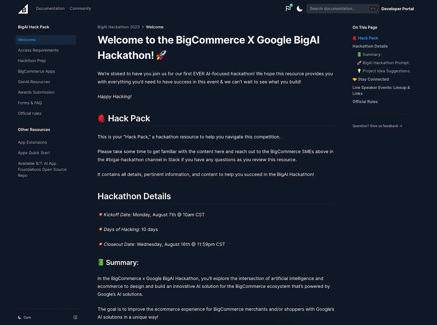Click the rocket emoji in page title
Viewport: 437px width, 325px height.
point(161,55)
